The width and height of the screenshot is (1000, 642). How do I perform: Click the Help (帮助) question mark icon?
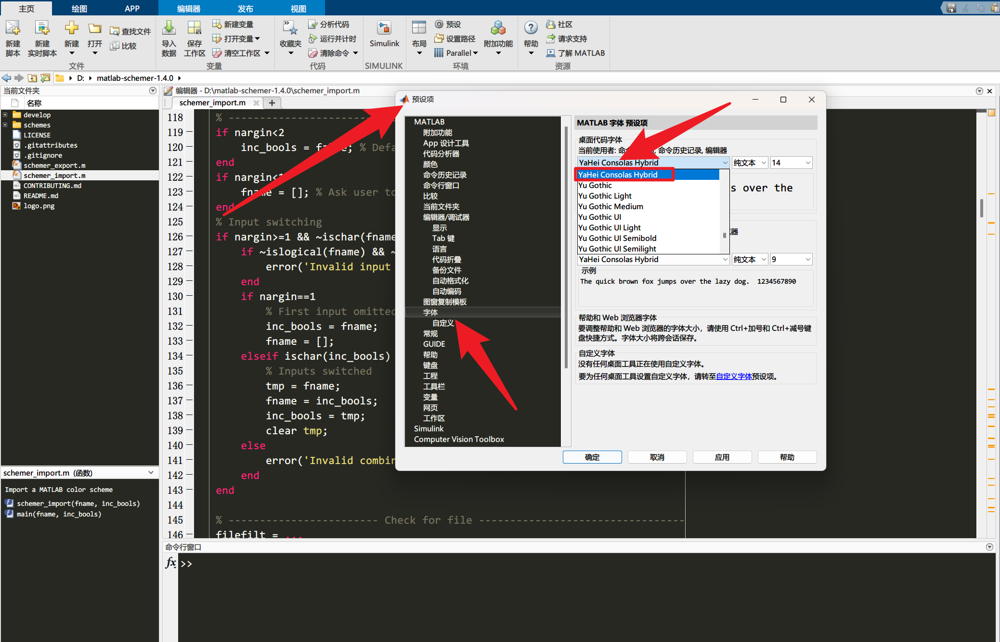coord(531,28)
